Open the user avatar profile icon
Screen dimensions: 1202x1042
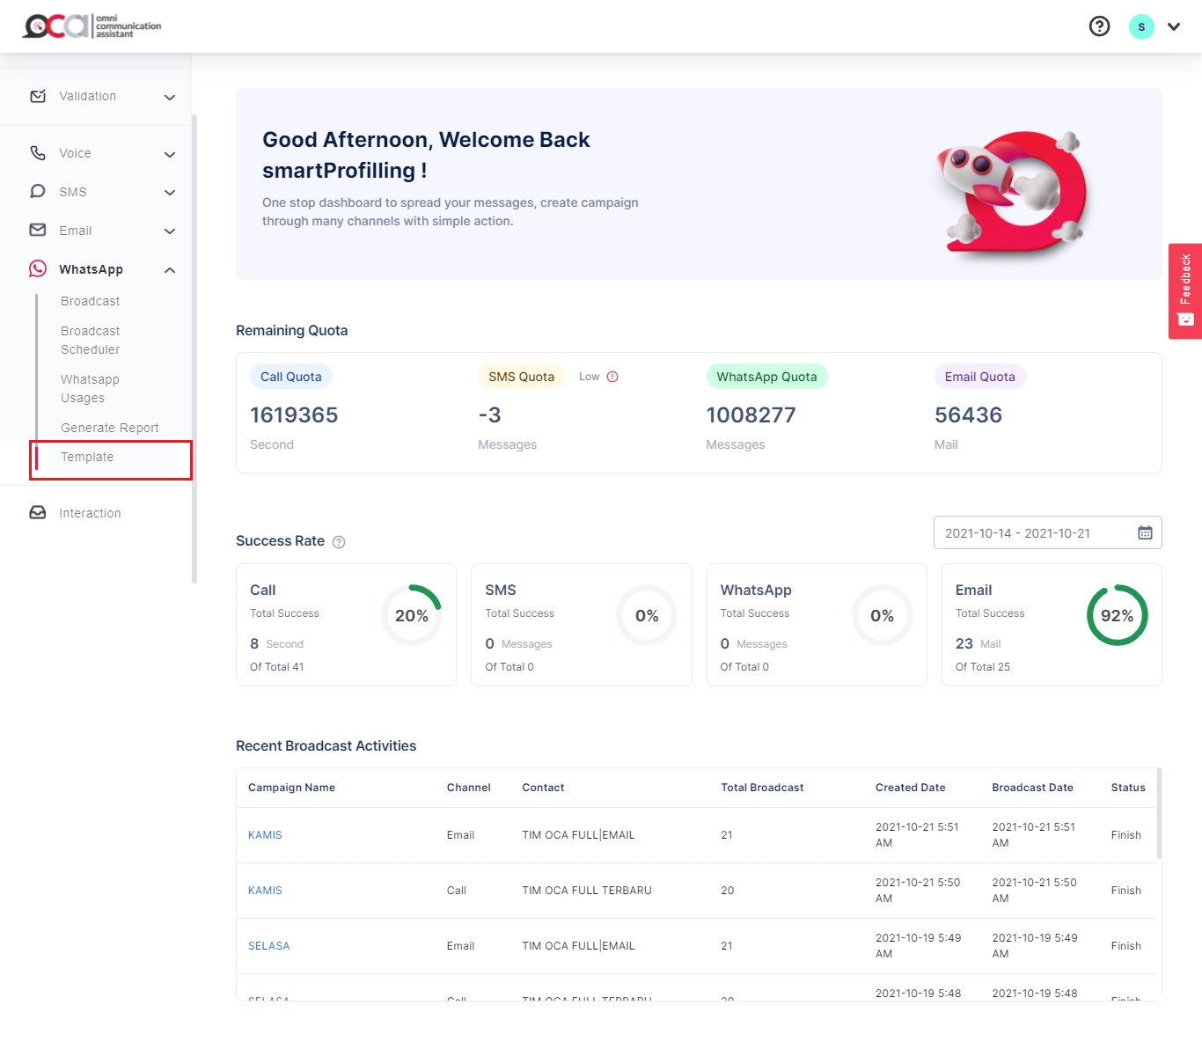click(1140, 26)
